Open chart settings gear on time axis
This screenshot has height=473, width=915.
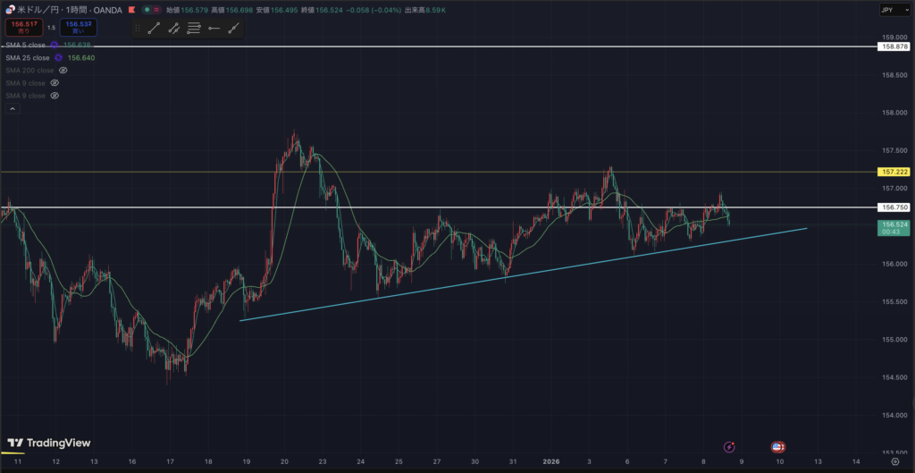coord(895,463)
